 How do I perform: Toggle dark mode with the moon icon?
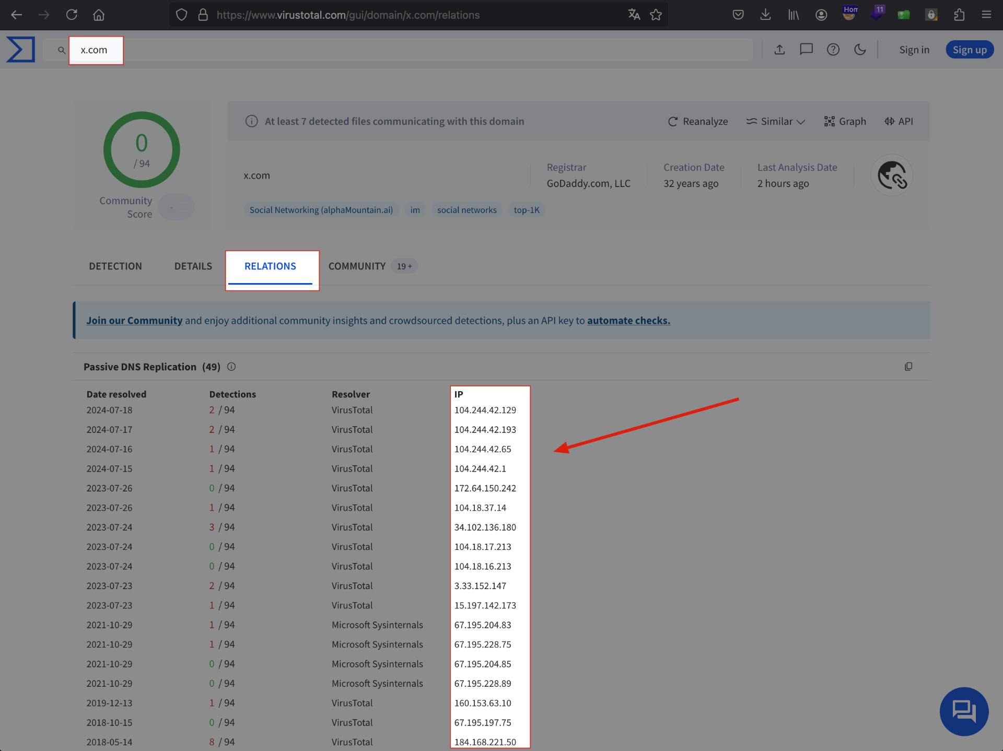[x=860, y=50]
